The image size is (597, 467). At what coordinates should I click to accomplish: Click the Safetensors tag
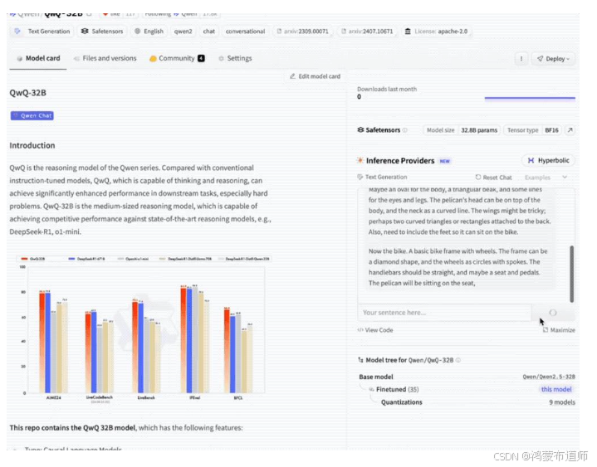click(x=102, y=32)
